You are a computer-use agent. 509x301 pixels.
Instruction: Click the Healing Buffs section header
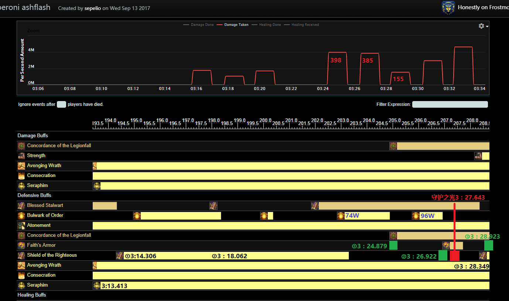tap(32, 295)
